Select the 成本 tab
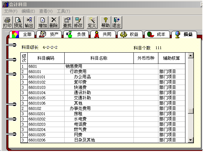Screen dimensions: 203x152 [157, 34]
